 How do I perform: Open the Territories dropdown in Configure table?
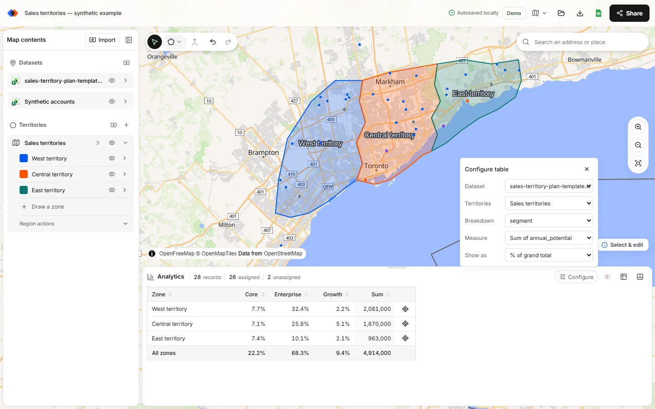pos(549,204)
